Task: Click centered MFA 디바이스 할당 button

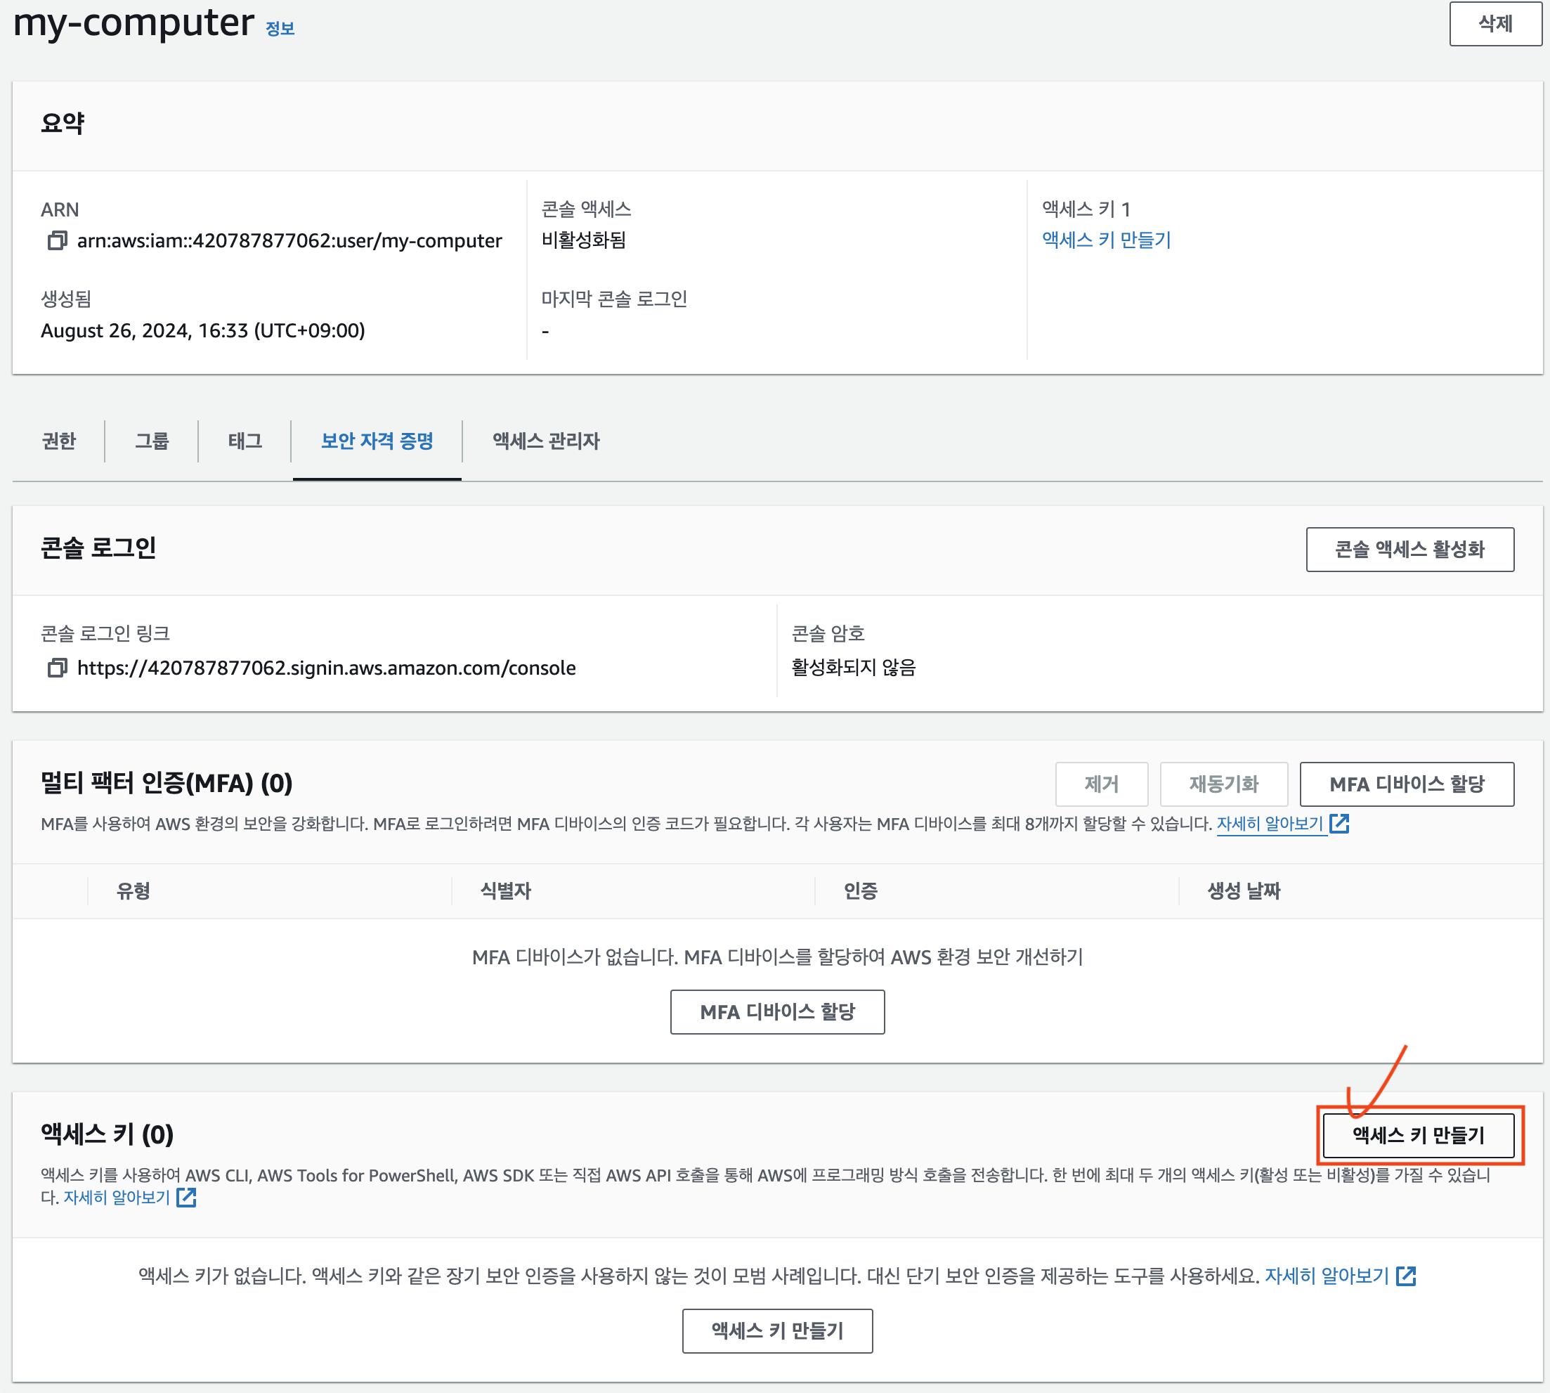Action: tap(777, 1012)
